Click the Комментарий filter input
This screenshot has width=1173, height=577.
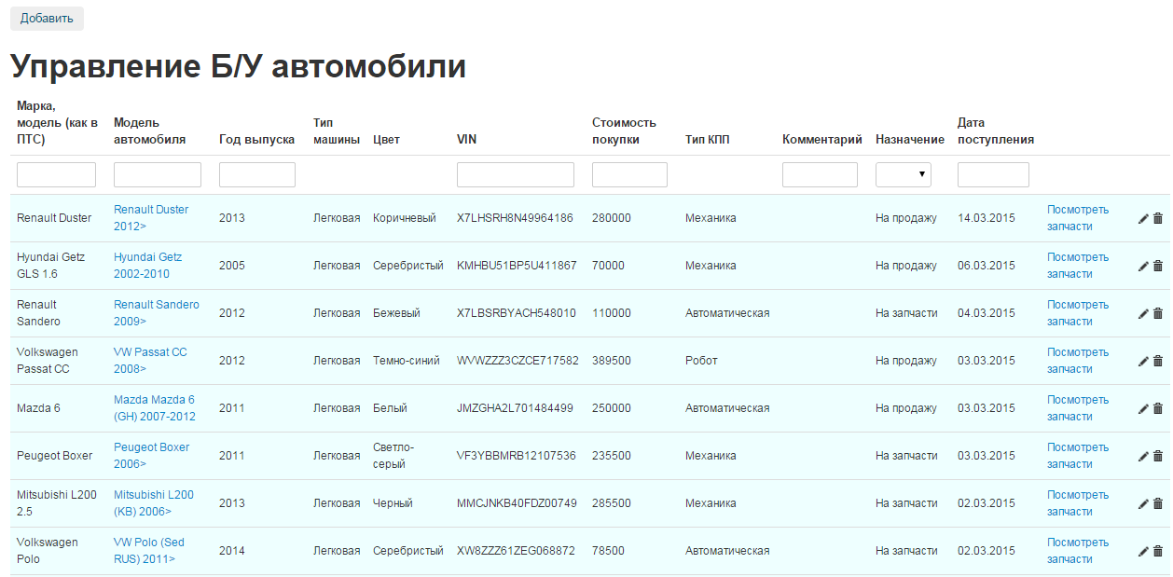click(820, 174)
